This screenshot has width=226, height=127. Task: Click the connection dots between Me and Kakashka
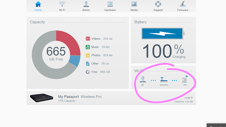point(153,80)
